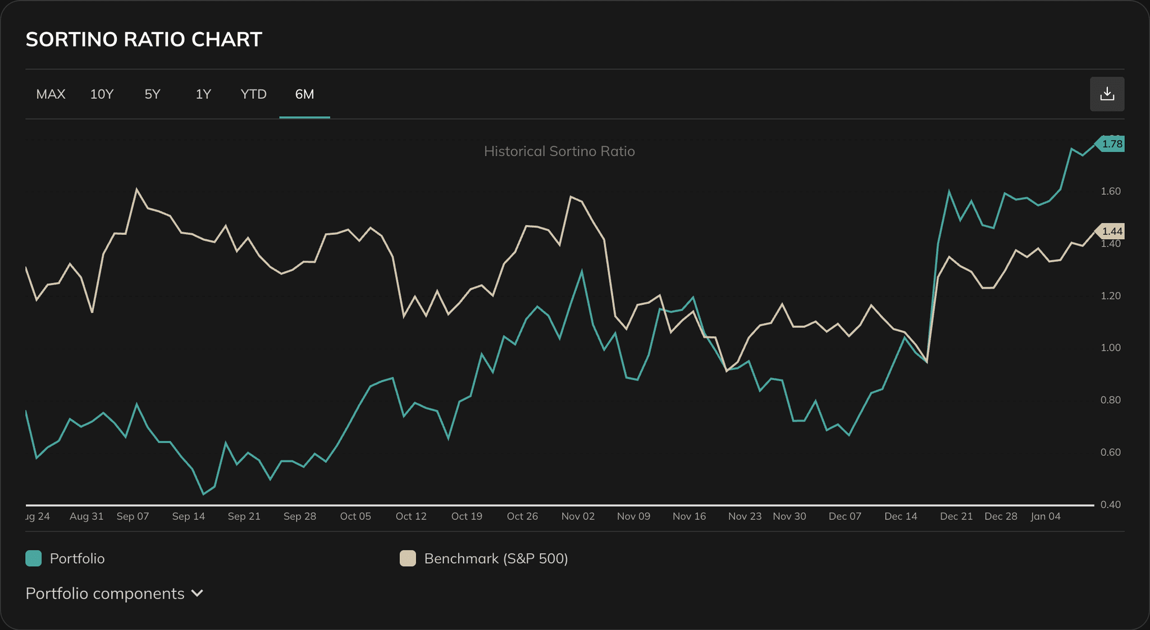Image resolution: width=1150 pixels, height=630 pixels.
Task: Expand the Portfolio components section
Action: click(104, 594)
